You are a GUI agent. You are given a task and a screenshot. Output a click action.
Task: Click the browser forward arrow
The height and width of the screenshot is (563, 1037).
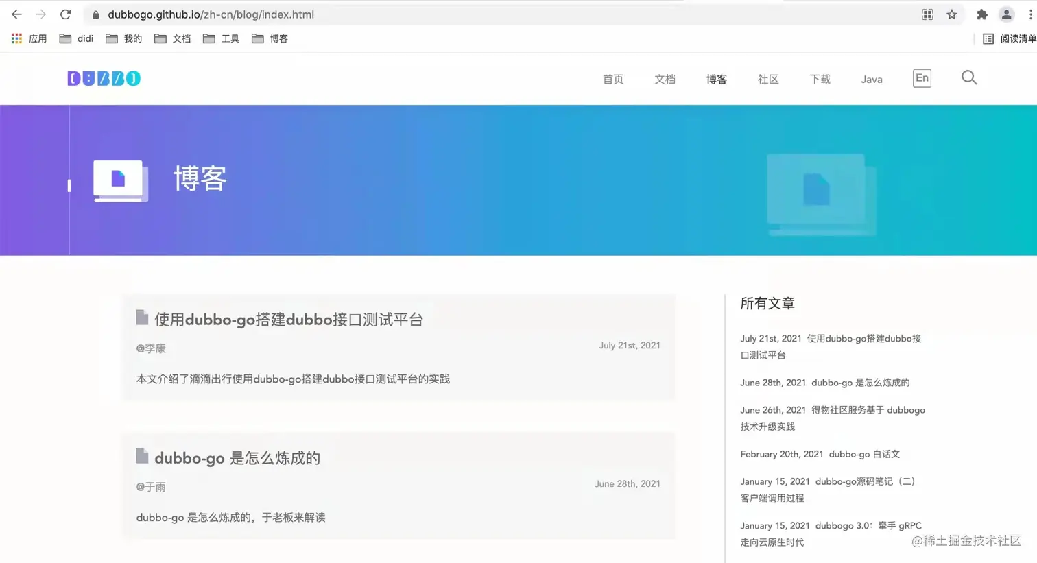[x=41, y=14]
